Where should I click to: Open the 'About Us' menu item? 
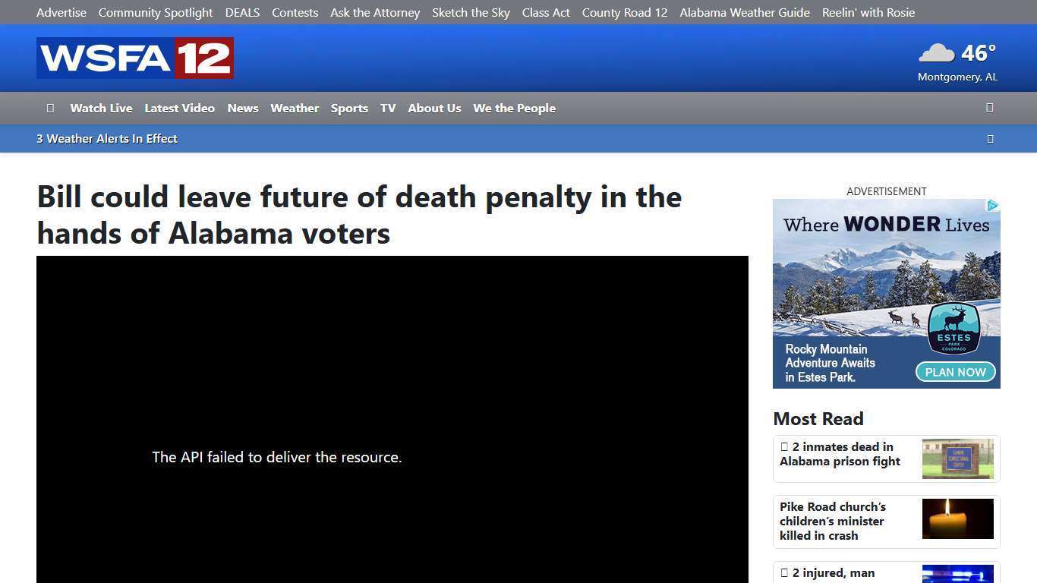click(434, 108)
